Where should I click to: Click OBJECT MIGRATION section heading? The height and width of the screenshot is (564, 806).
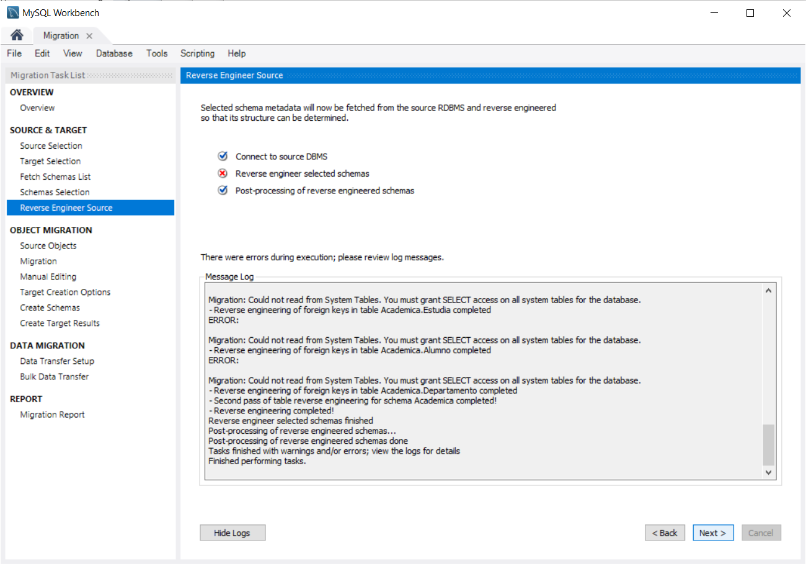pyautogui.click(x=51, y=230)
